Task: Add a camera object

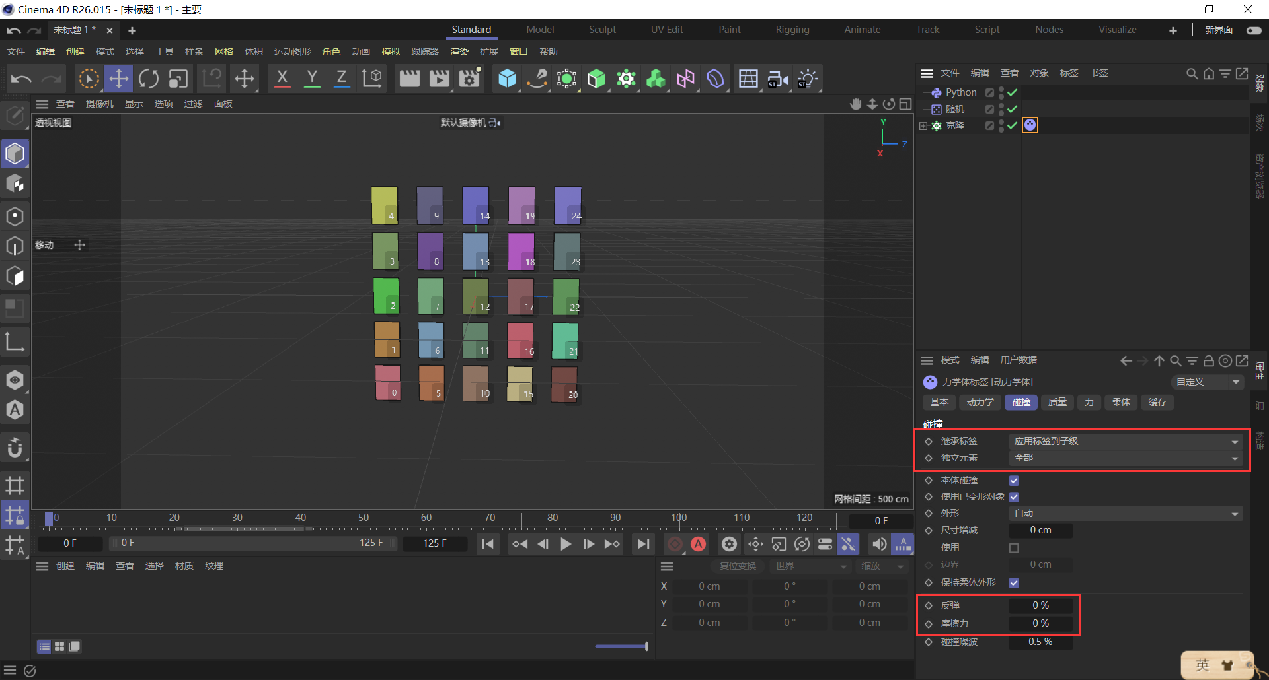Action: [x=778, y=79]
